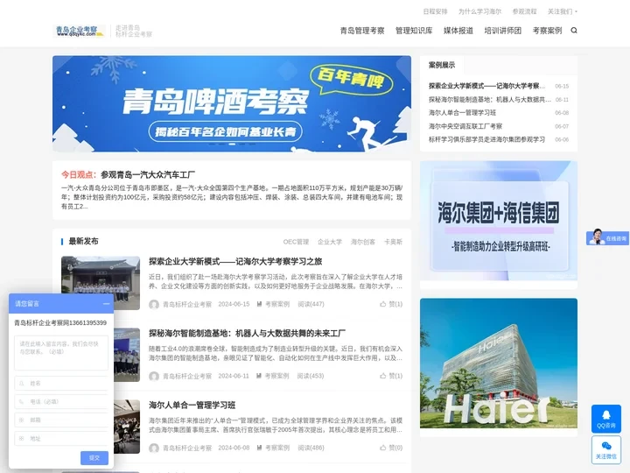Select the 企业大学 tag tab
Viewport: 630px width, 473px height.
tap(330, 242)
